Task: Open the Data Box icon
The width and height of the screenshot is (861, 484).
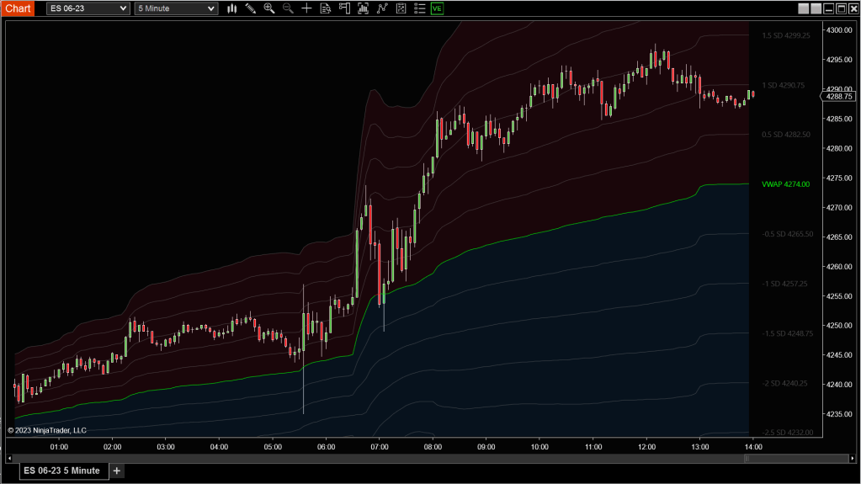Action: click(325, 8)
